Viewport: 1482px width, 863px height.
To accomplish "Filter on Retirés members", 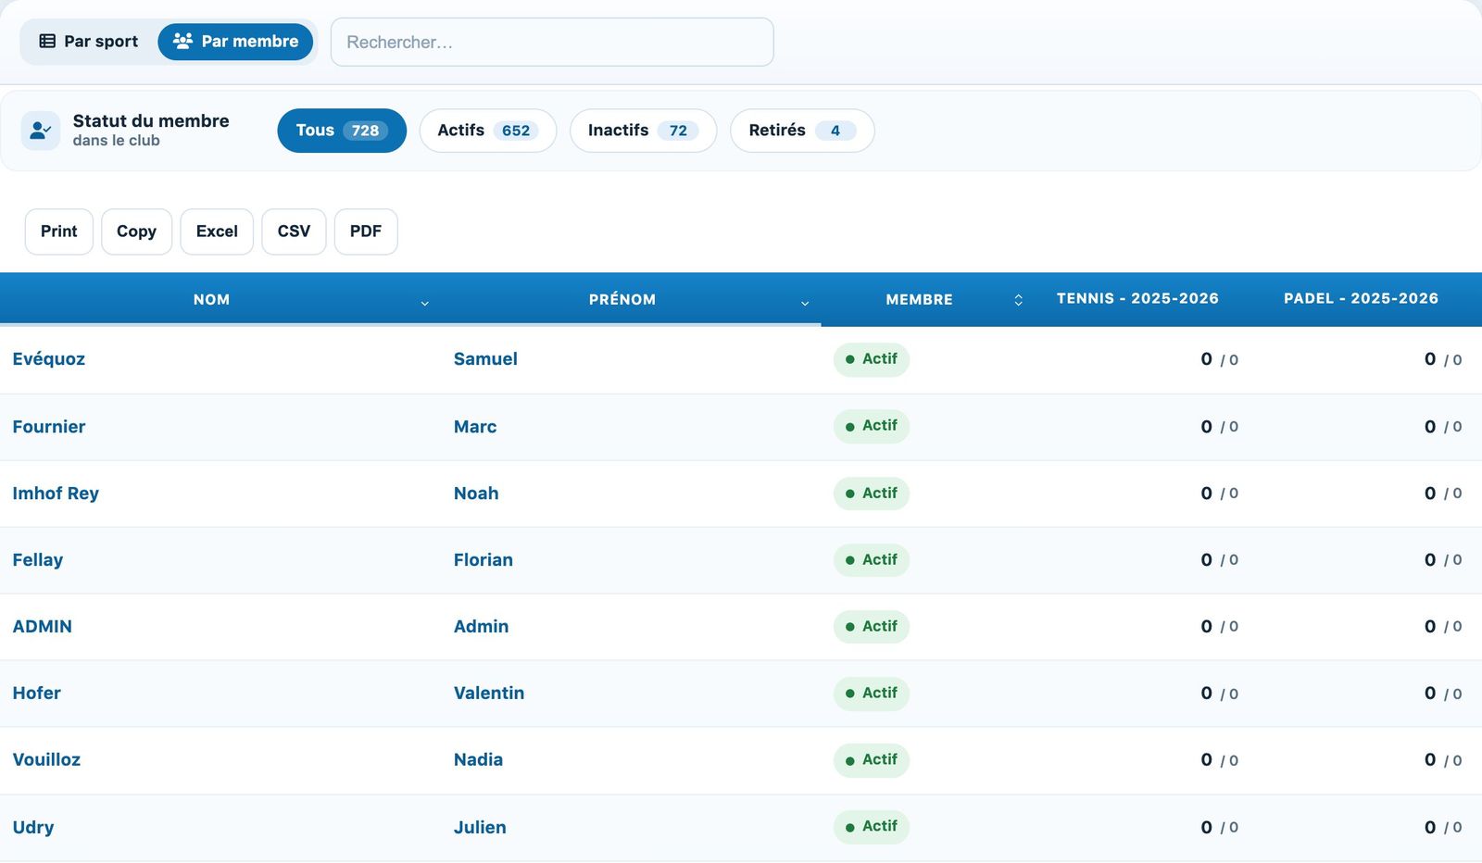I will click(x=802, y=131).
